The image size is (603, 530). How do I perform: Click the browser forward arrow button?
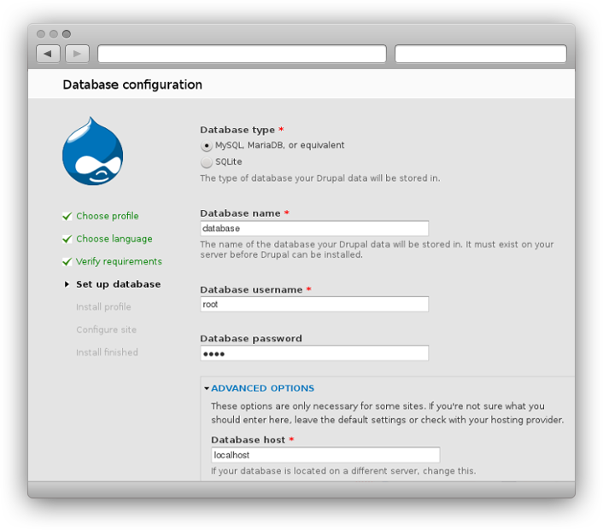(x=78, y=54)
